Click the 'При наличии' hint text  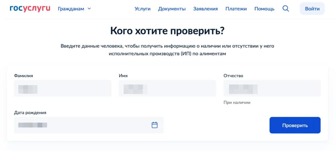(x=237, y=102)
